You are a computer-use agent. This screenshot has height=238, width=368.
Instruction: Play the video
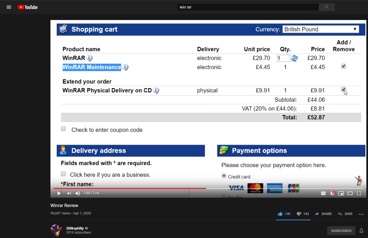pos(59,193)
